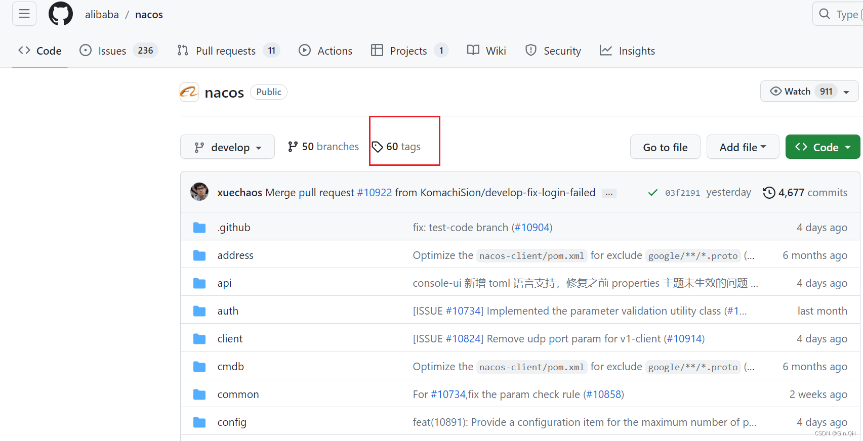Click the folder icon beside address
This screenshot has width=863, height=441.
pyautogui.click(x=199, y=255)
